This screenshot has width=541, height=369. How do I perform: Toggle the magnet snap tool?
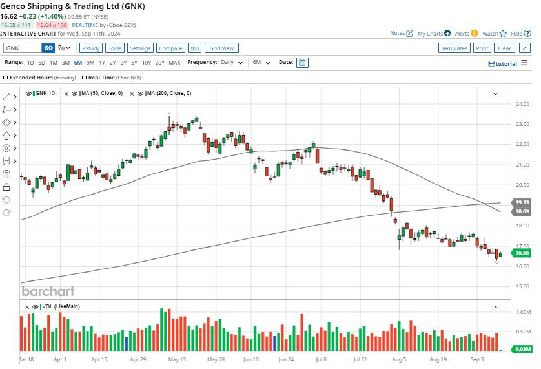(x=6, y=174)
